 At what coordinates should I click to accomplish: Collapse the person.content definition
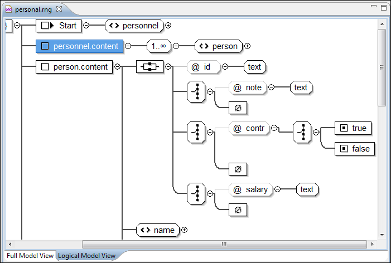tap(118, 67)
